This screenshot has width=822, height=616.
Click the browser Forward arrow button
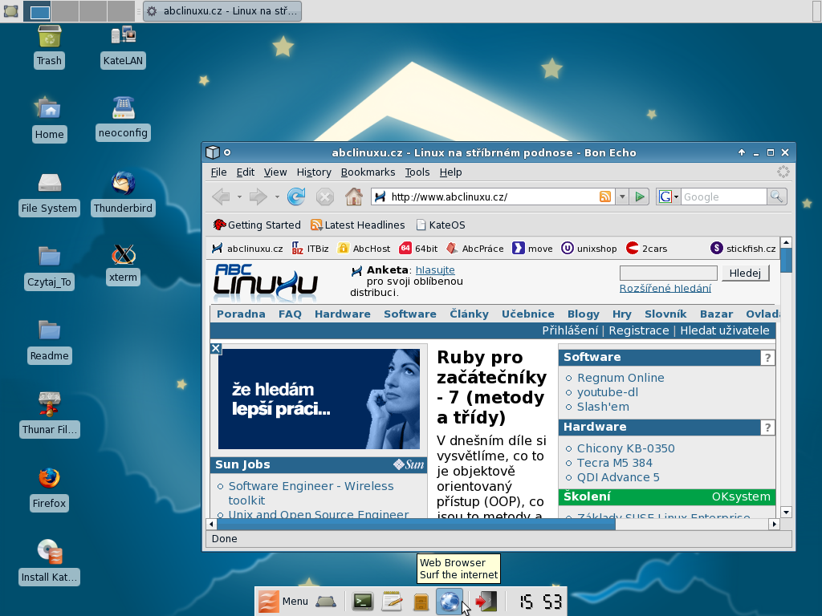pyautogui.click(x=258, y=197)
